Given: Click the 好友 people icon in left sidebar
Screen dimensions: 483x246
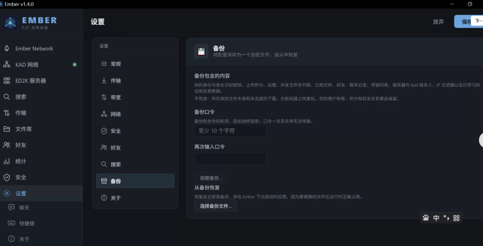Looking at the screenshot, I should pos(7,145).
